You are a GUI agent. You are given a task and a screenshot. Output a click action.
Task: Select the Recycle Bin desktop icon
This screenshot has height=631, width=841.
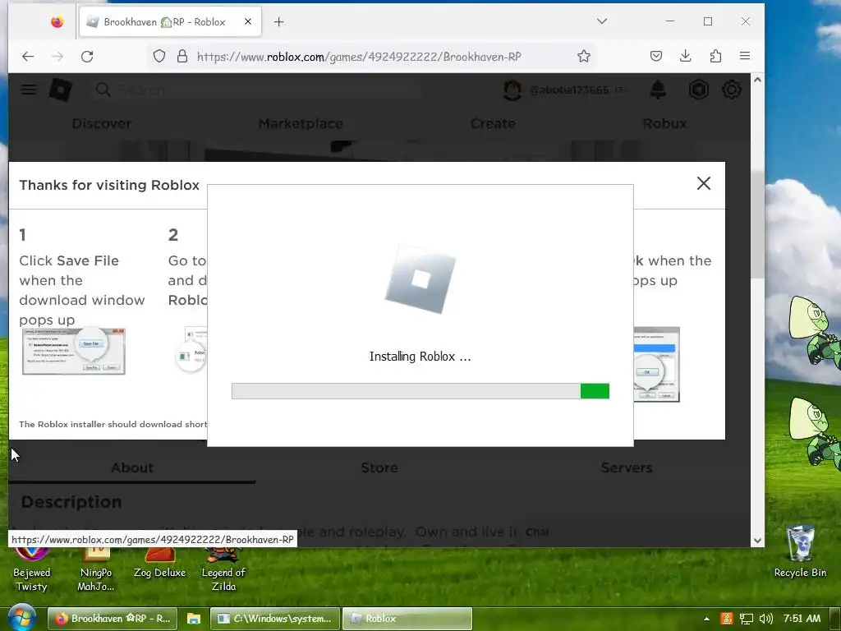[x=800, y=553]
